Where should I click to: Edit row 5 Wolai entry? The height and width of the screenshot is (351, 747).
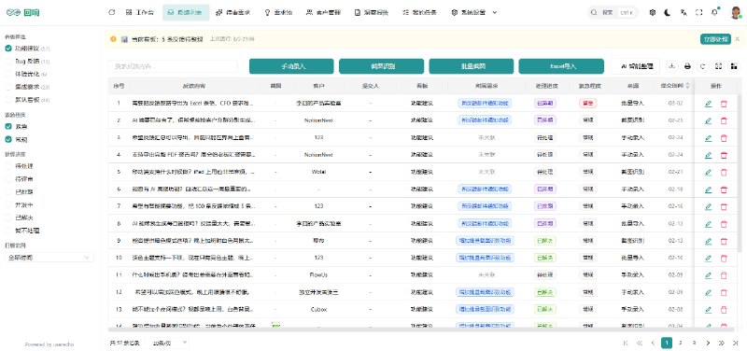point(708,172)
